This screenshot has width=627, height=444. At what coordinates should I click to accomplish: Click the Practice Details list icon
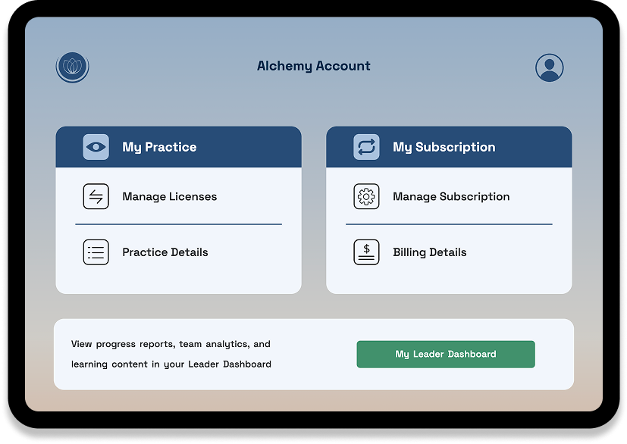(x=96, y=252)
